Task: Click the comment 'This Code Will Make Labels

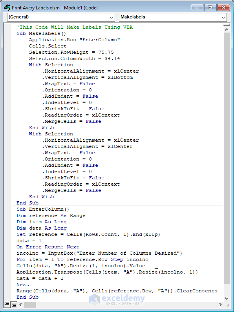Action: [x=75, y=27]
